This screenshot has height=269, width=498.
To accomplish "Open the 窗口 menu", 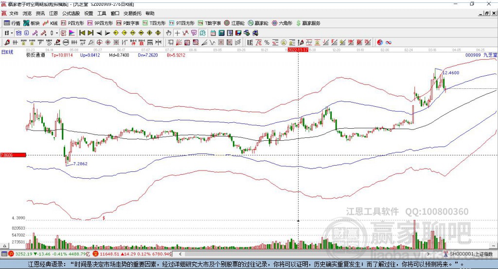I will point(115,13).
